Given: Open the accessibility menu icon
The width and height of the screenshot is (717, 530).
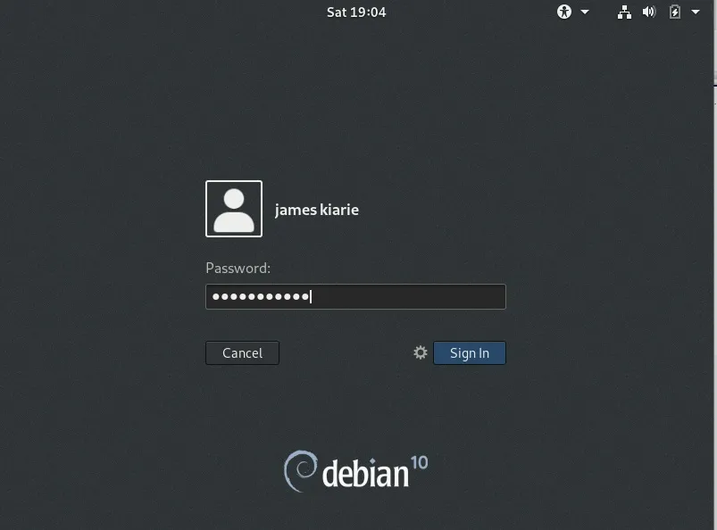Looking at the screenshot, I should pyautogui.click(x=563, y=12).
